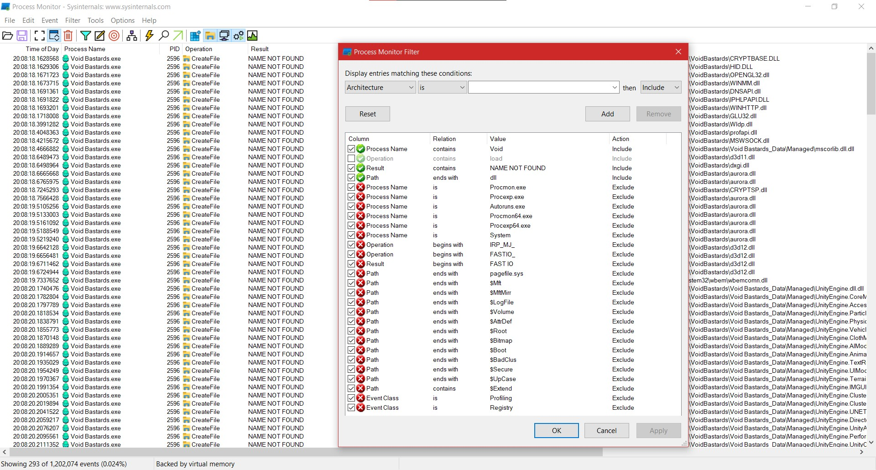Image resolution: width=876 pixels, height=470 pixels.
Task: Click the scroll right arrow at bottom
Action: pyautogui.click(x=862, y=452)
